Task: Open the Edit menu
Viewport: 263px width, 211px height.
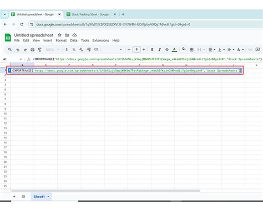Action: [x=26, y=40]
